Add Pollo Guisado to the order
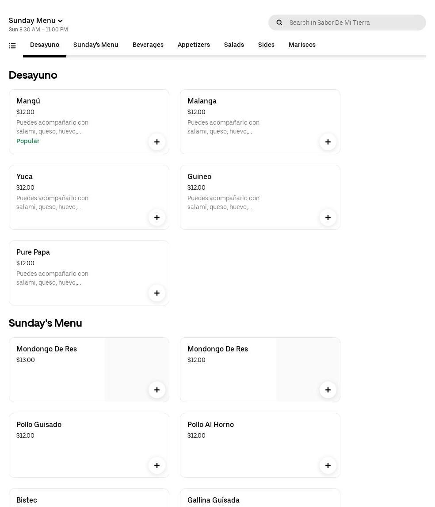Image resolution: width=435 pixels, height=507 pixels. click(157, 465)
